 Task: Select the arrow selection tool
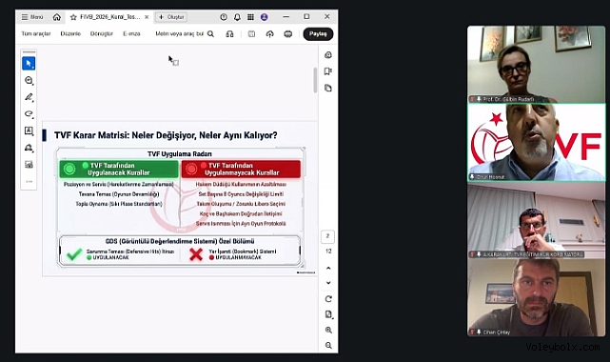click(29, 64)
